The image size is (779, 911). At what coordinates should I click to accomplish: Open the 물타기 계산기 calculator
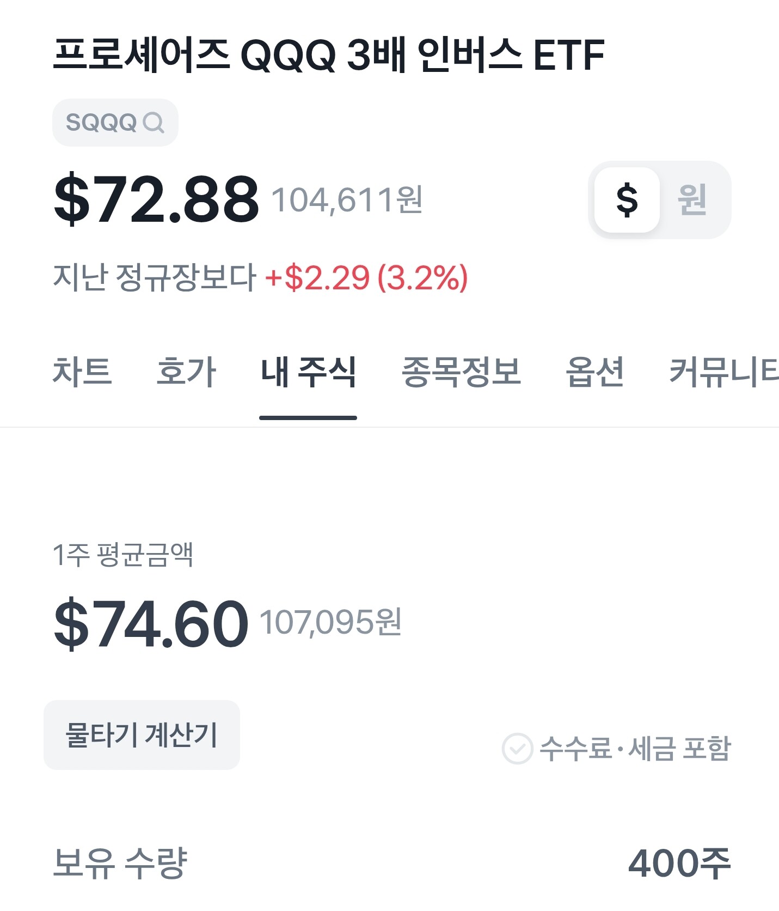pos(142,734)
